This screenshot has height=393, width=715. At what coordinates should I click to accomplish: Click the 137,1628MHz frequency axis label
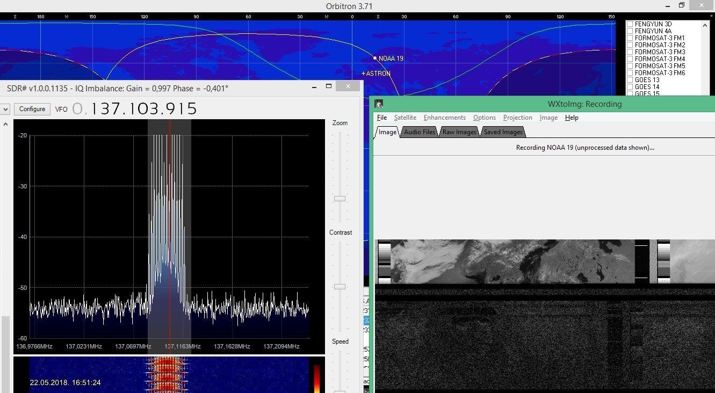click(x=232, y=346)
